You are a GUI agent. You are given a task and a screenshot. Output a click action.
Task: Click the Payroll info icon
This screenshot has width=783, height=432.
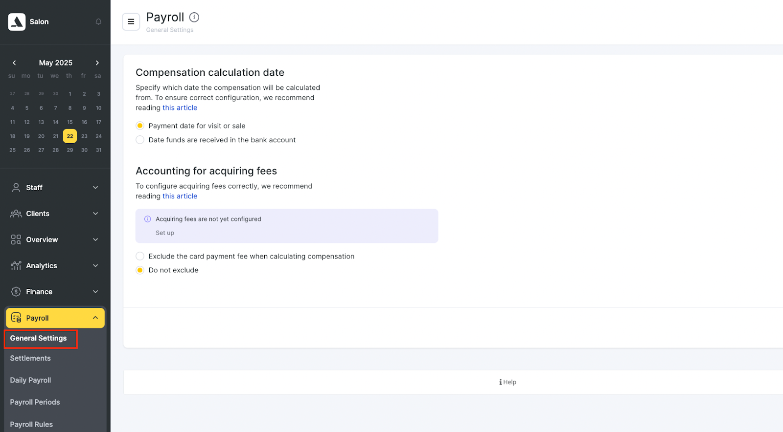click(x=194, y=17)
